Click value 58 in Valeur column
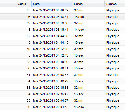The height and width of the screenshot is (111, 125). pos(28,88)
